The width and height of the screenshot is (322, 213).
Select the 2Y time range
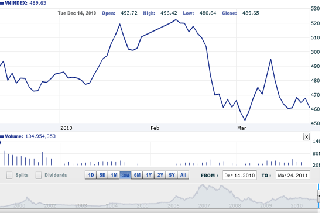(x=160, y=175)
